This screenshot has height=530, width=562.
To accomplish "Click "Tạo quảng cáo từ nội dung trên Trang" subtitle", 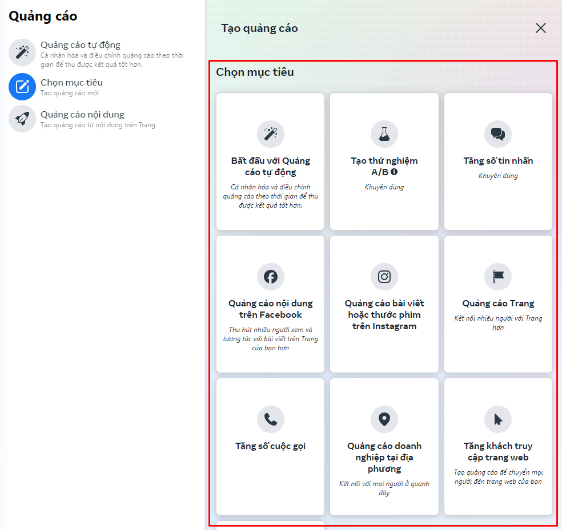I will 98,125.
